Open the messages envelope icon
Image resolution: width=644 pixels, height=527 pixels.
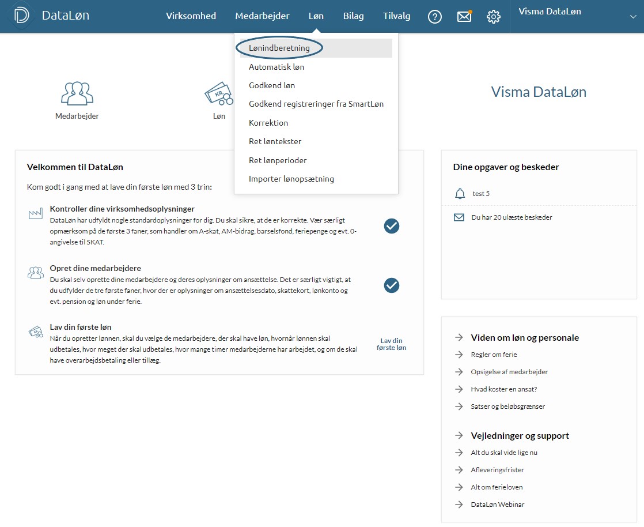pos(464,17)
